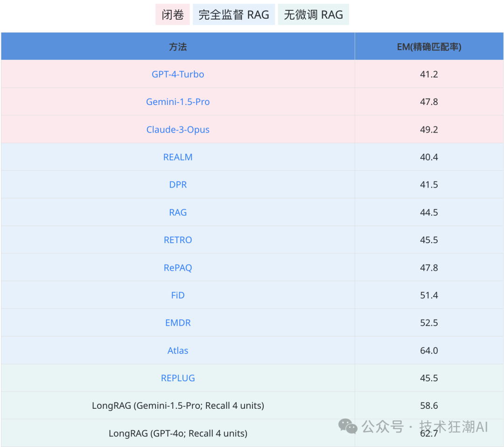Click the 完全监督 RAG legend label
Viewport: 504px width, 447px height.
pyautogui.click(x=234, y=14)
